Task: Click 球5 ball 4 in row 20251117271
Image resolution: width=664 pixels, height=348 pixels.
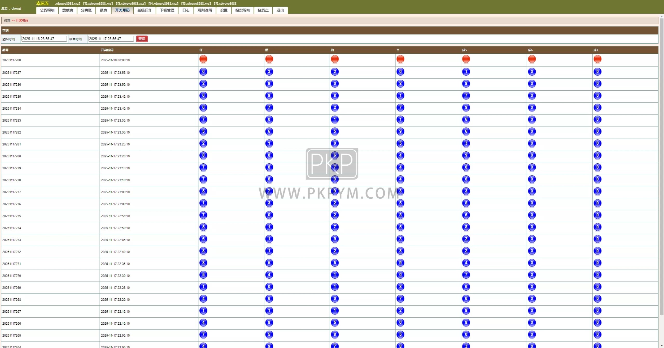Action: coord(466,263)
